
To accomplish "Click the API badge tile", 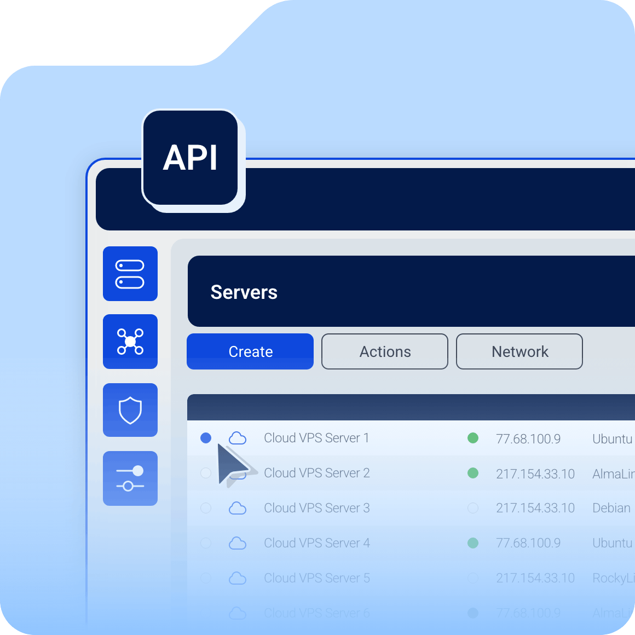I will pos(190,158).
